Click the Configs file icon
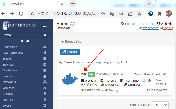176x109 pixels. 45,94
